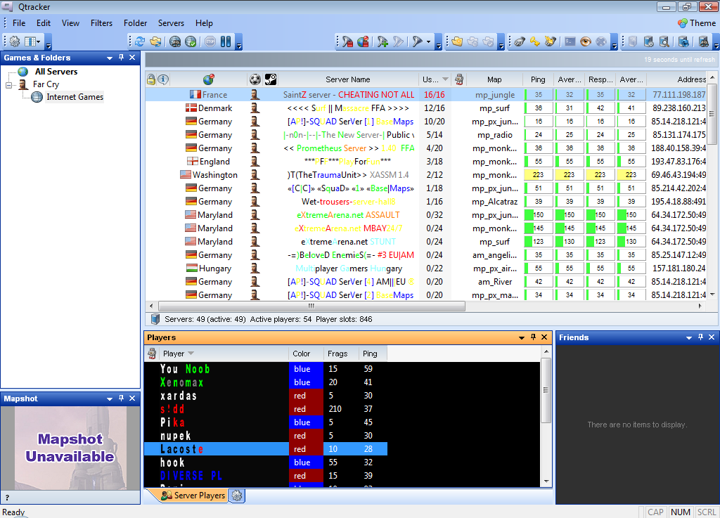
Task: Click the yellow folder with star icon
Action: point(457,41)
